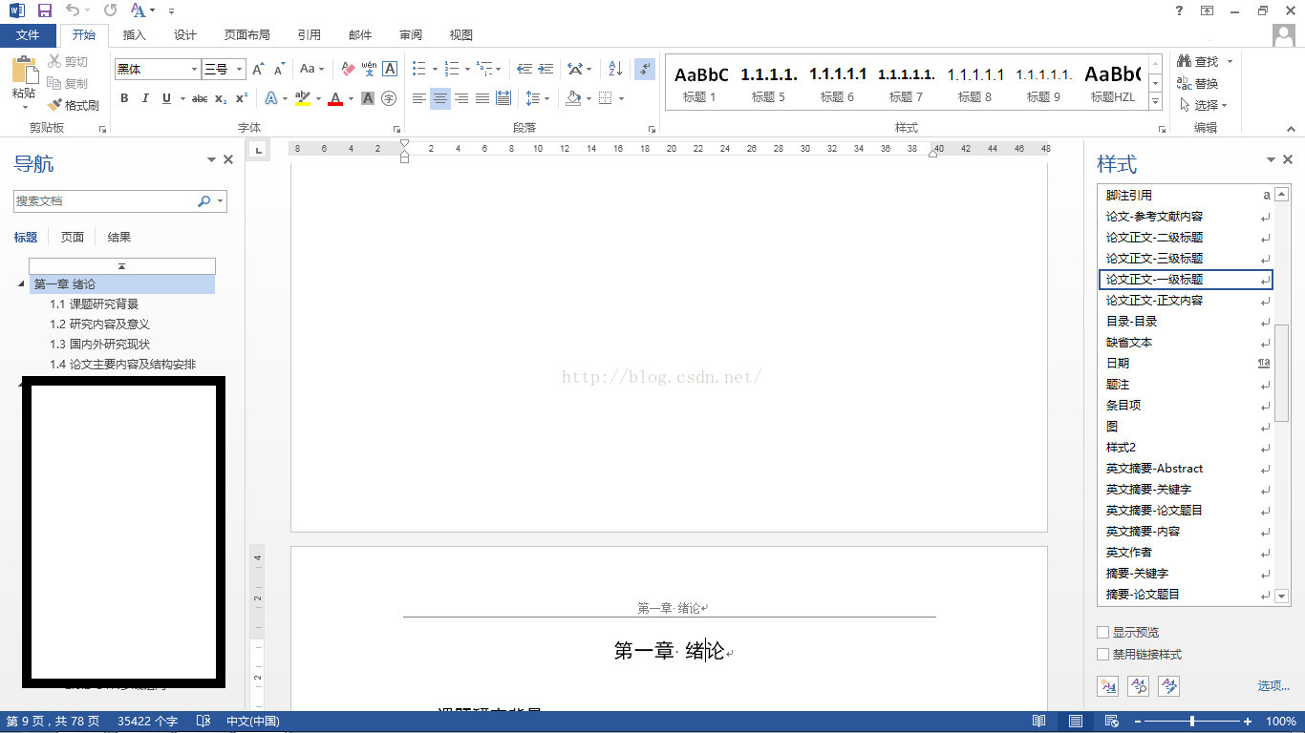Insert enclosed character
Viewport: 1305px width, 733px height.
[x=389, y=98]
